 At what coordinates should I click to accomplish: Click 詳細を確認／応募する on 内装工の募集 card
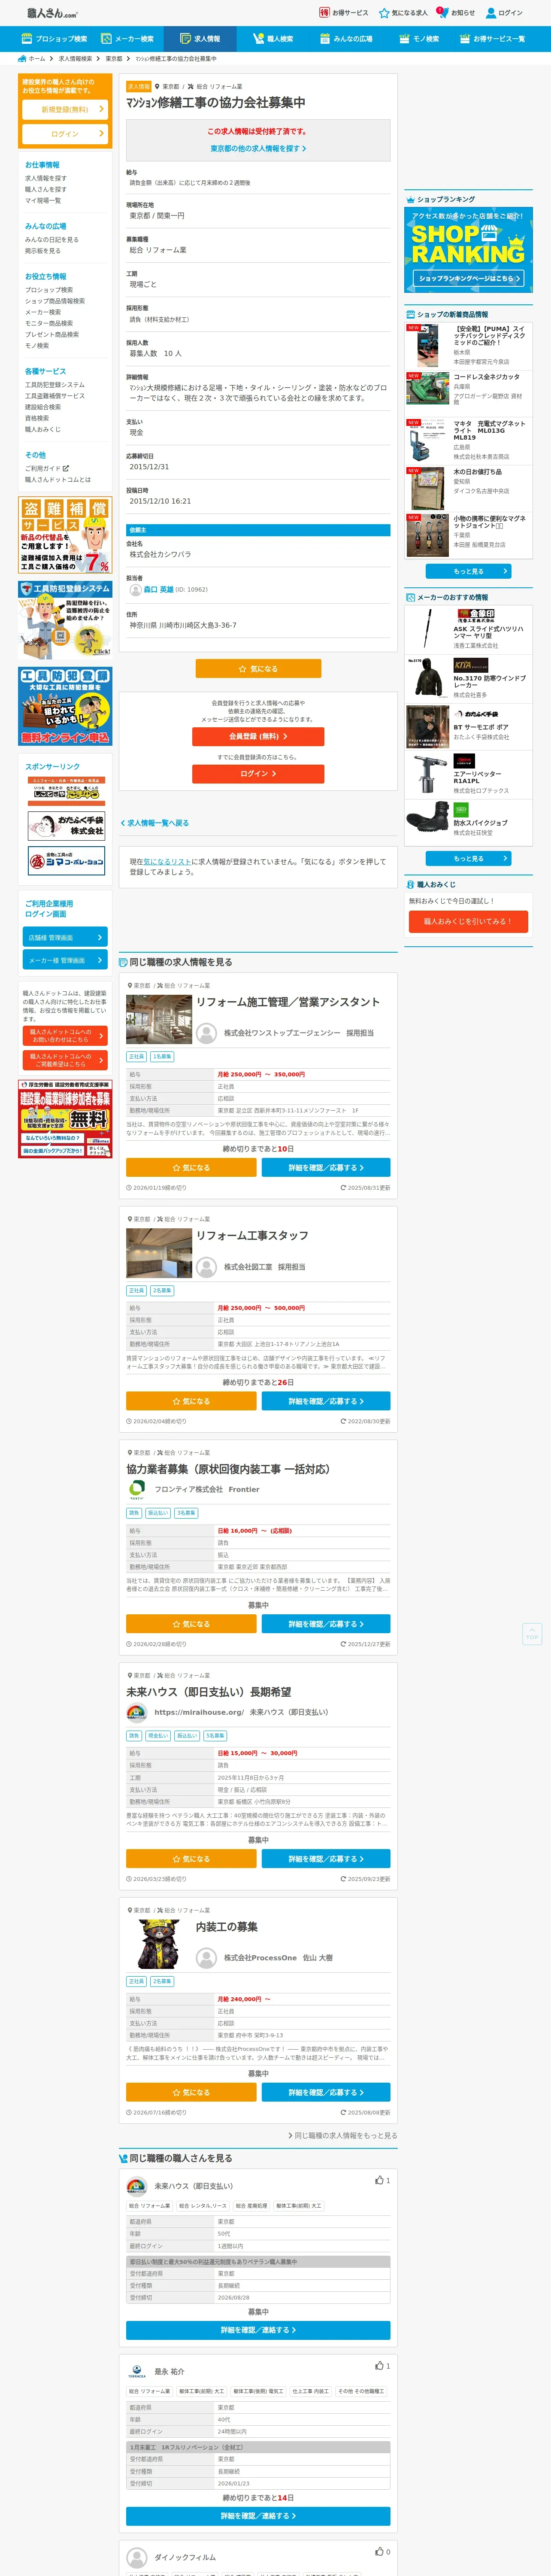[326, 2092]
